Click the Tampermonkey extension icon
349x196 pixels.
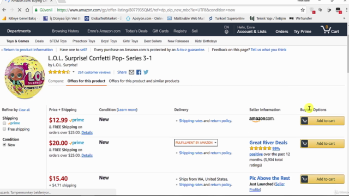[338, 10]
